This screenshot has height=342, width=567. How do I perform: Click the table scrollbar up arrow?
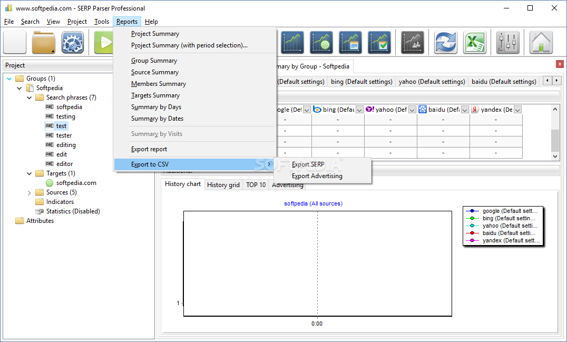coord(555,109)
